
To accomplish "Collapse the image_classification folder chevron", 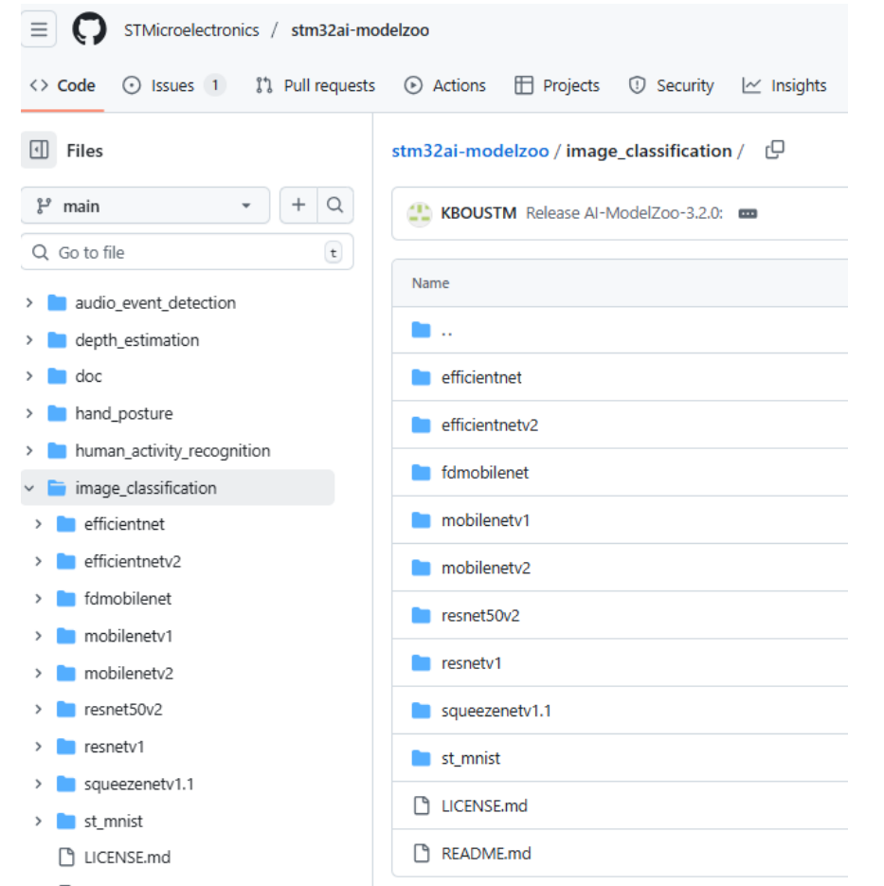I will pyautogui.click(x=29, y=488).
